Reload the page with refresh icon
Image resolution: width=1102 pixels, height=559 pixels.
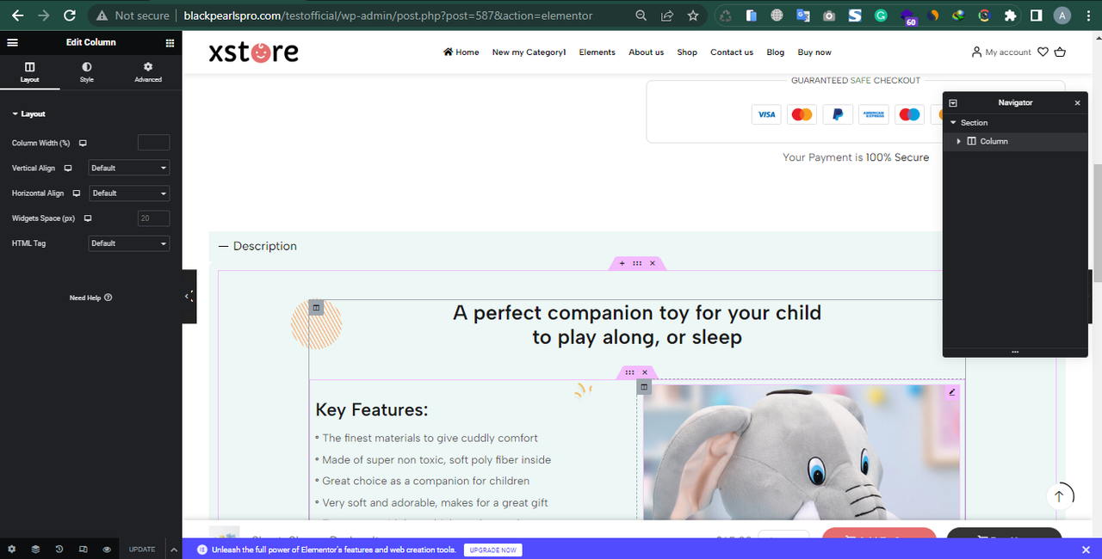click(70, 15)
